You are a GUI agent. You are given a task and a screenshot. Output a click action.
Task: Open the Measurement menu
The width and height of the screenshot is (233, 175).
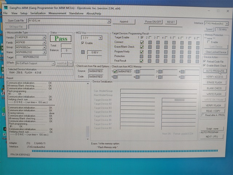pos(58,13)
